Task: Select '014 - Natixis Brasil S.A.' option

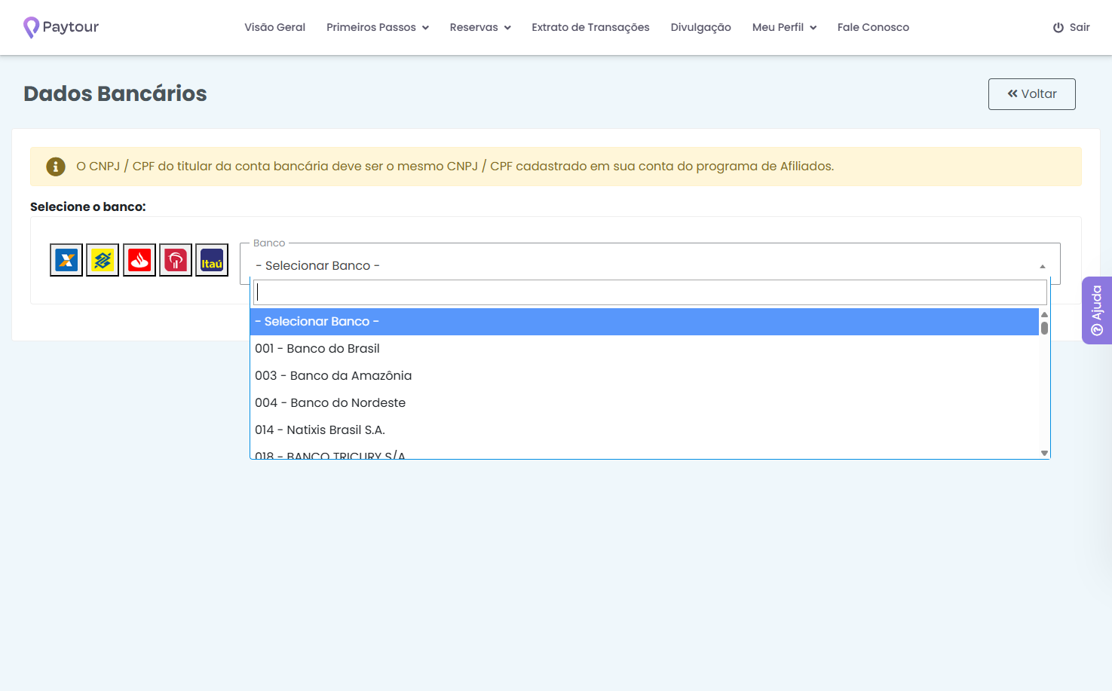Action: click(x=645, y=430)
